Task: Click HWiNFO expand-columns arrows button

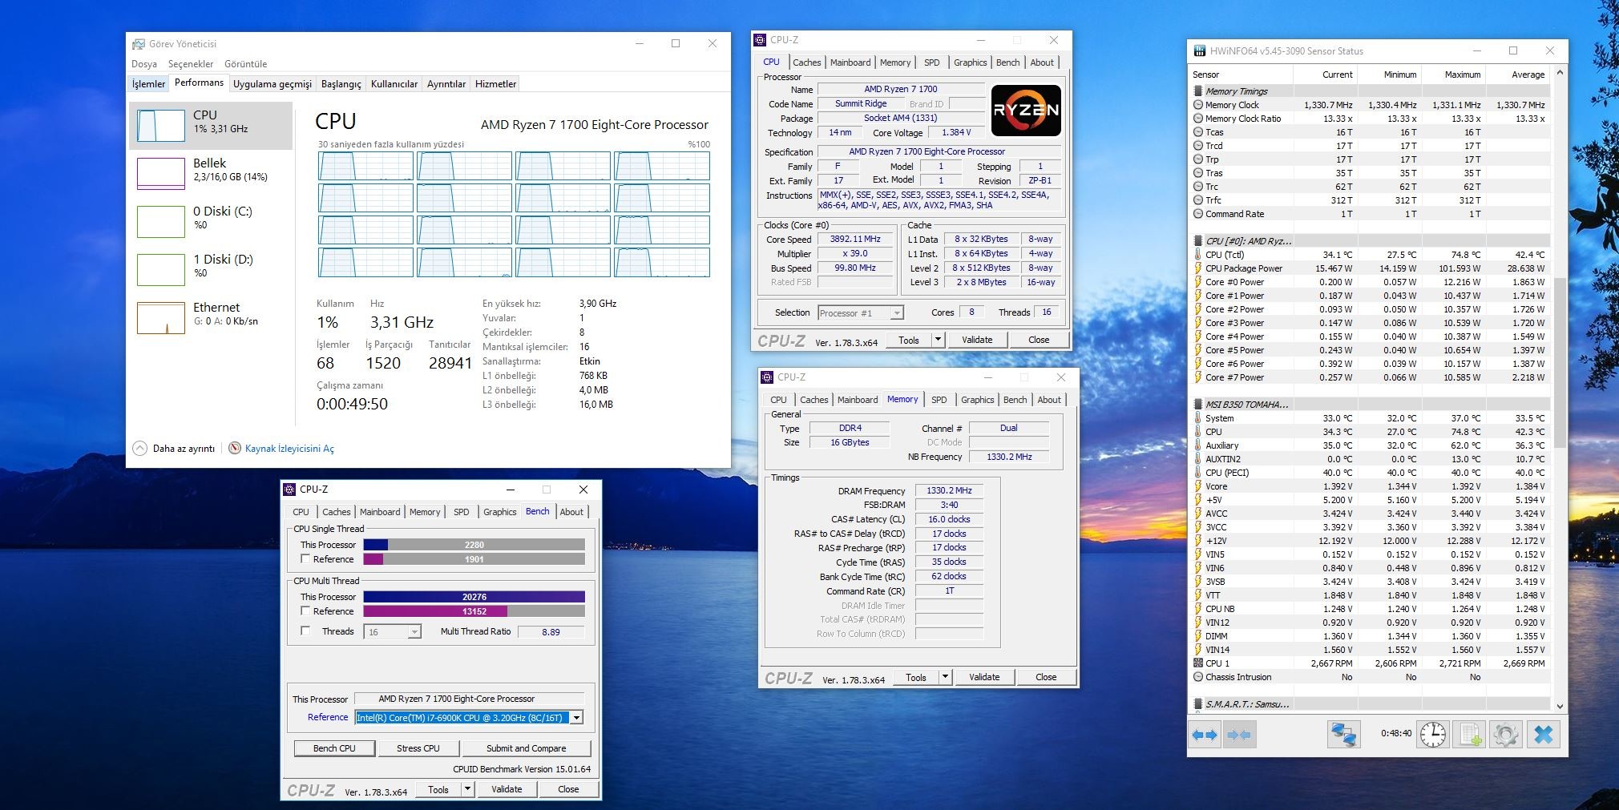Action: pyautogui.click(x=1205, y=735)
